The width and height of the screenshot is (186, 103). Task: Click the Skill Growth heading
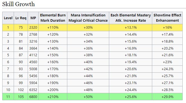pyautogui.click(x=18, y=4)
